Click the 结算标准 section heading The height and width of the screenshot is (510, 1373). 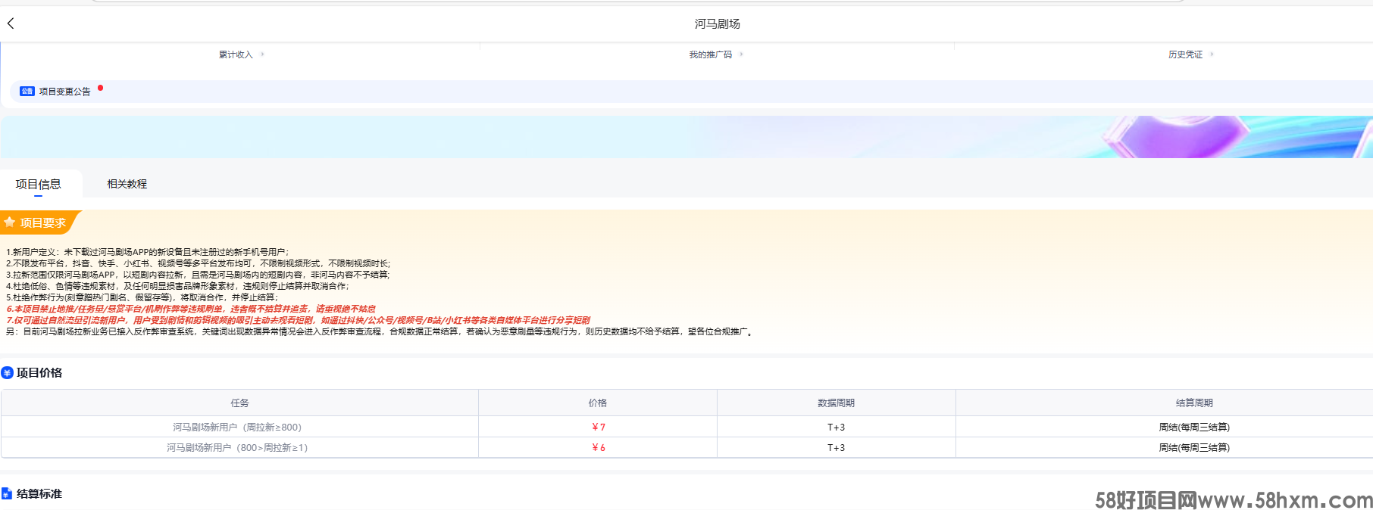(x=39, y=493)
